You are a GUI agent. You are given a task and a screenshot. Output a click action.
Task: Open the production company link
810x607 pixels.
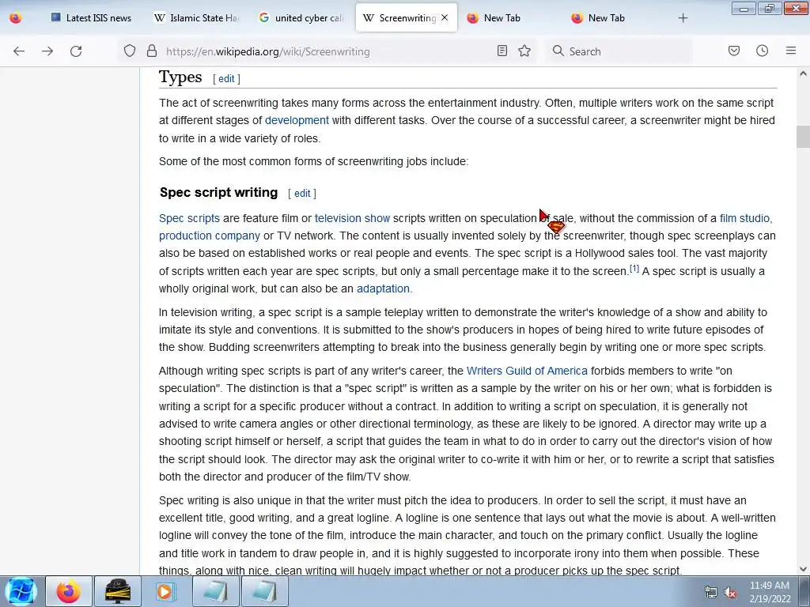point(209,236)
